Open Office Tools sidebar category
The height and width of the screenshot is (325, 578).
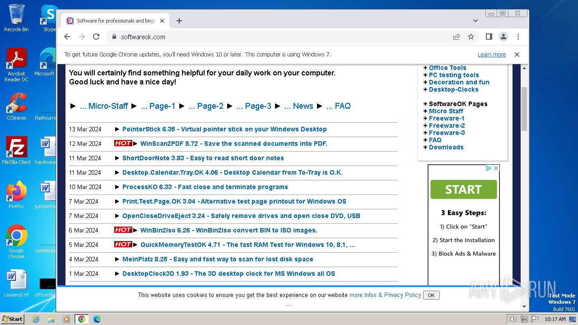447,68
